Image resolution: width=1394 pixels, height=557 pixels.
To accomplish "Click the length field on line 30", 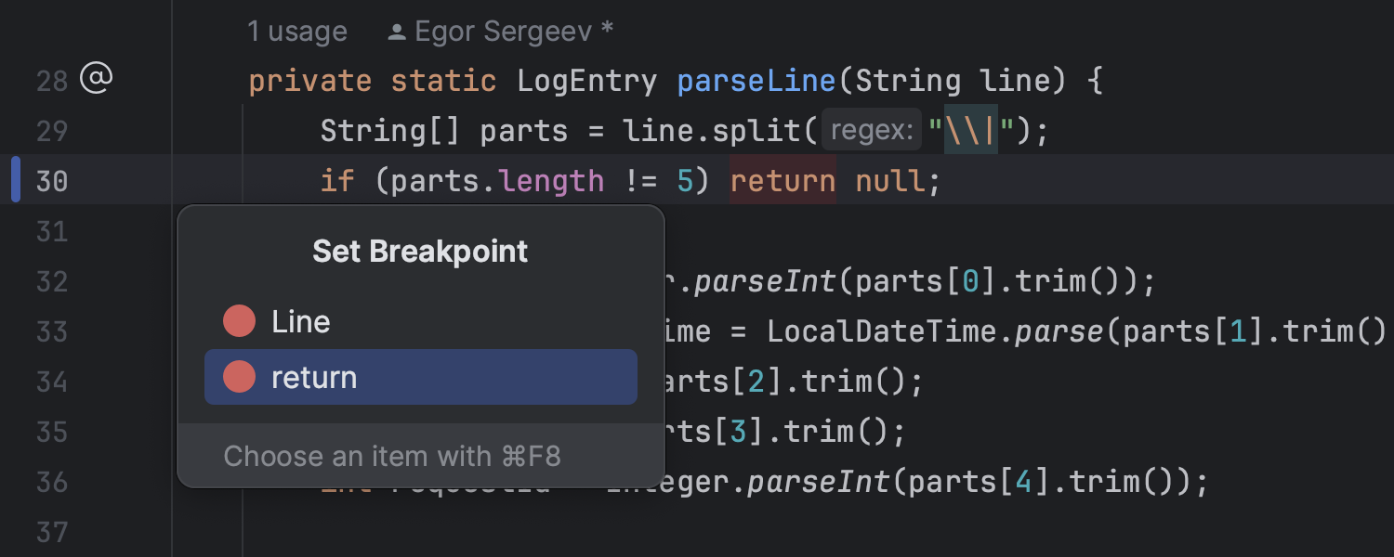I will (552, 180).
